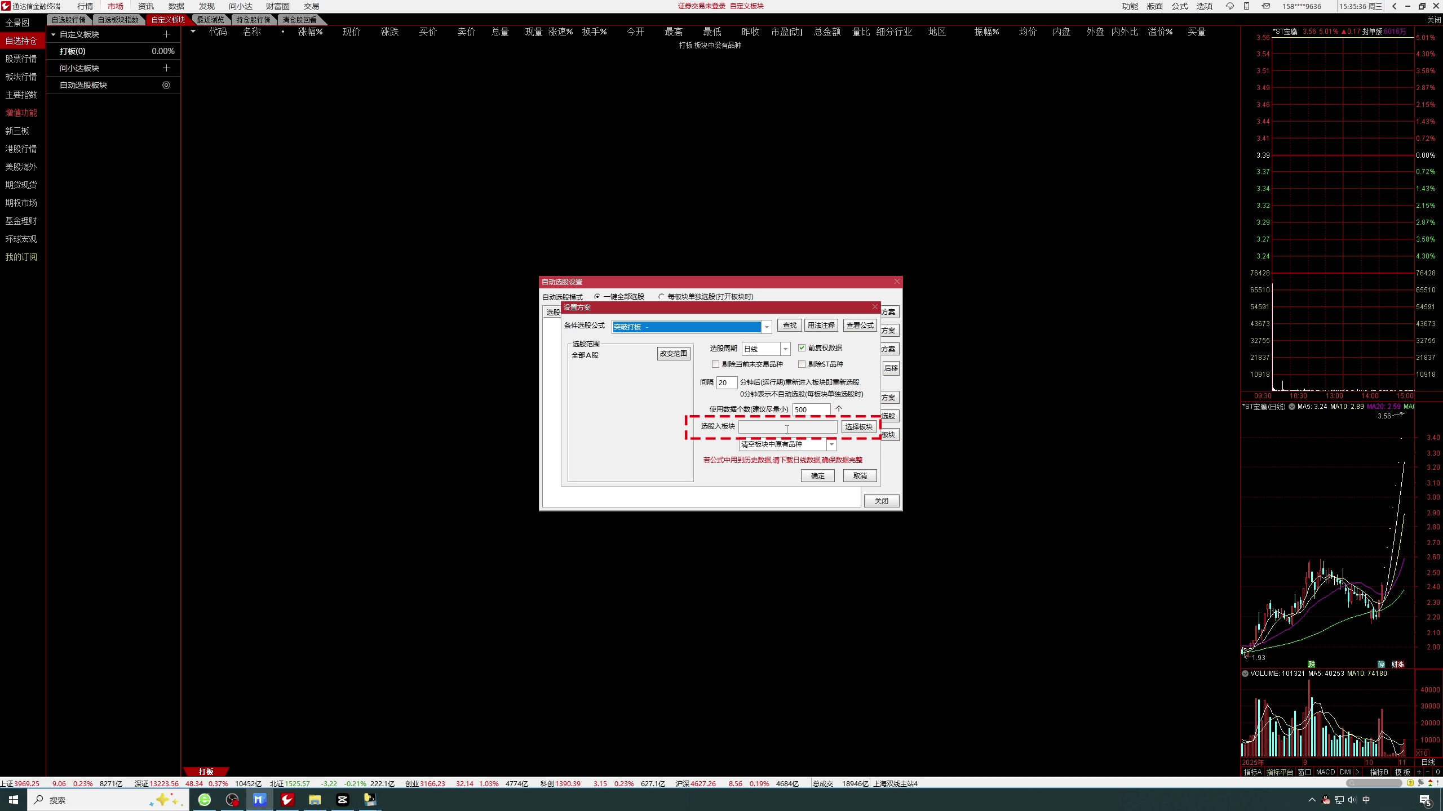Open the 公式 menu
This screenshot has width=1443, height=811.
(x=1179, y=6)
